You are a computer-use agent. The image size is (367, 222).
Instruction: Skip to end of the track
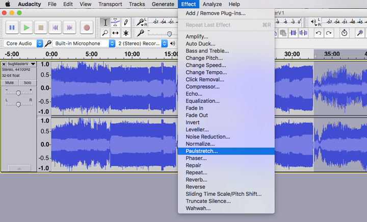tap(69, 28)
